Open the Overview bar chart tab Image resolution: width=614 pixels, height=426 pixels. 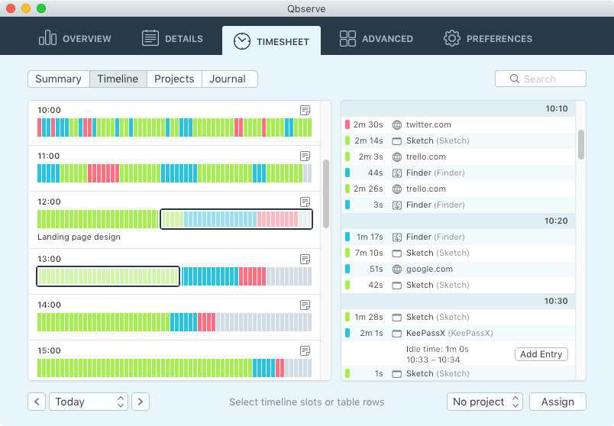click(x=75, y=38)
